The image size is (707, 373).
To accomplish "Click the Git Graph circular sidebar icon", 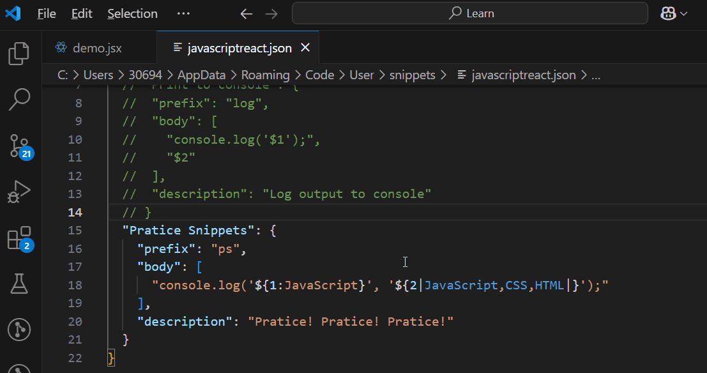I will (x=19, y=330).
